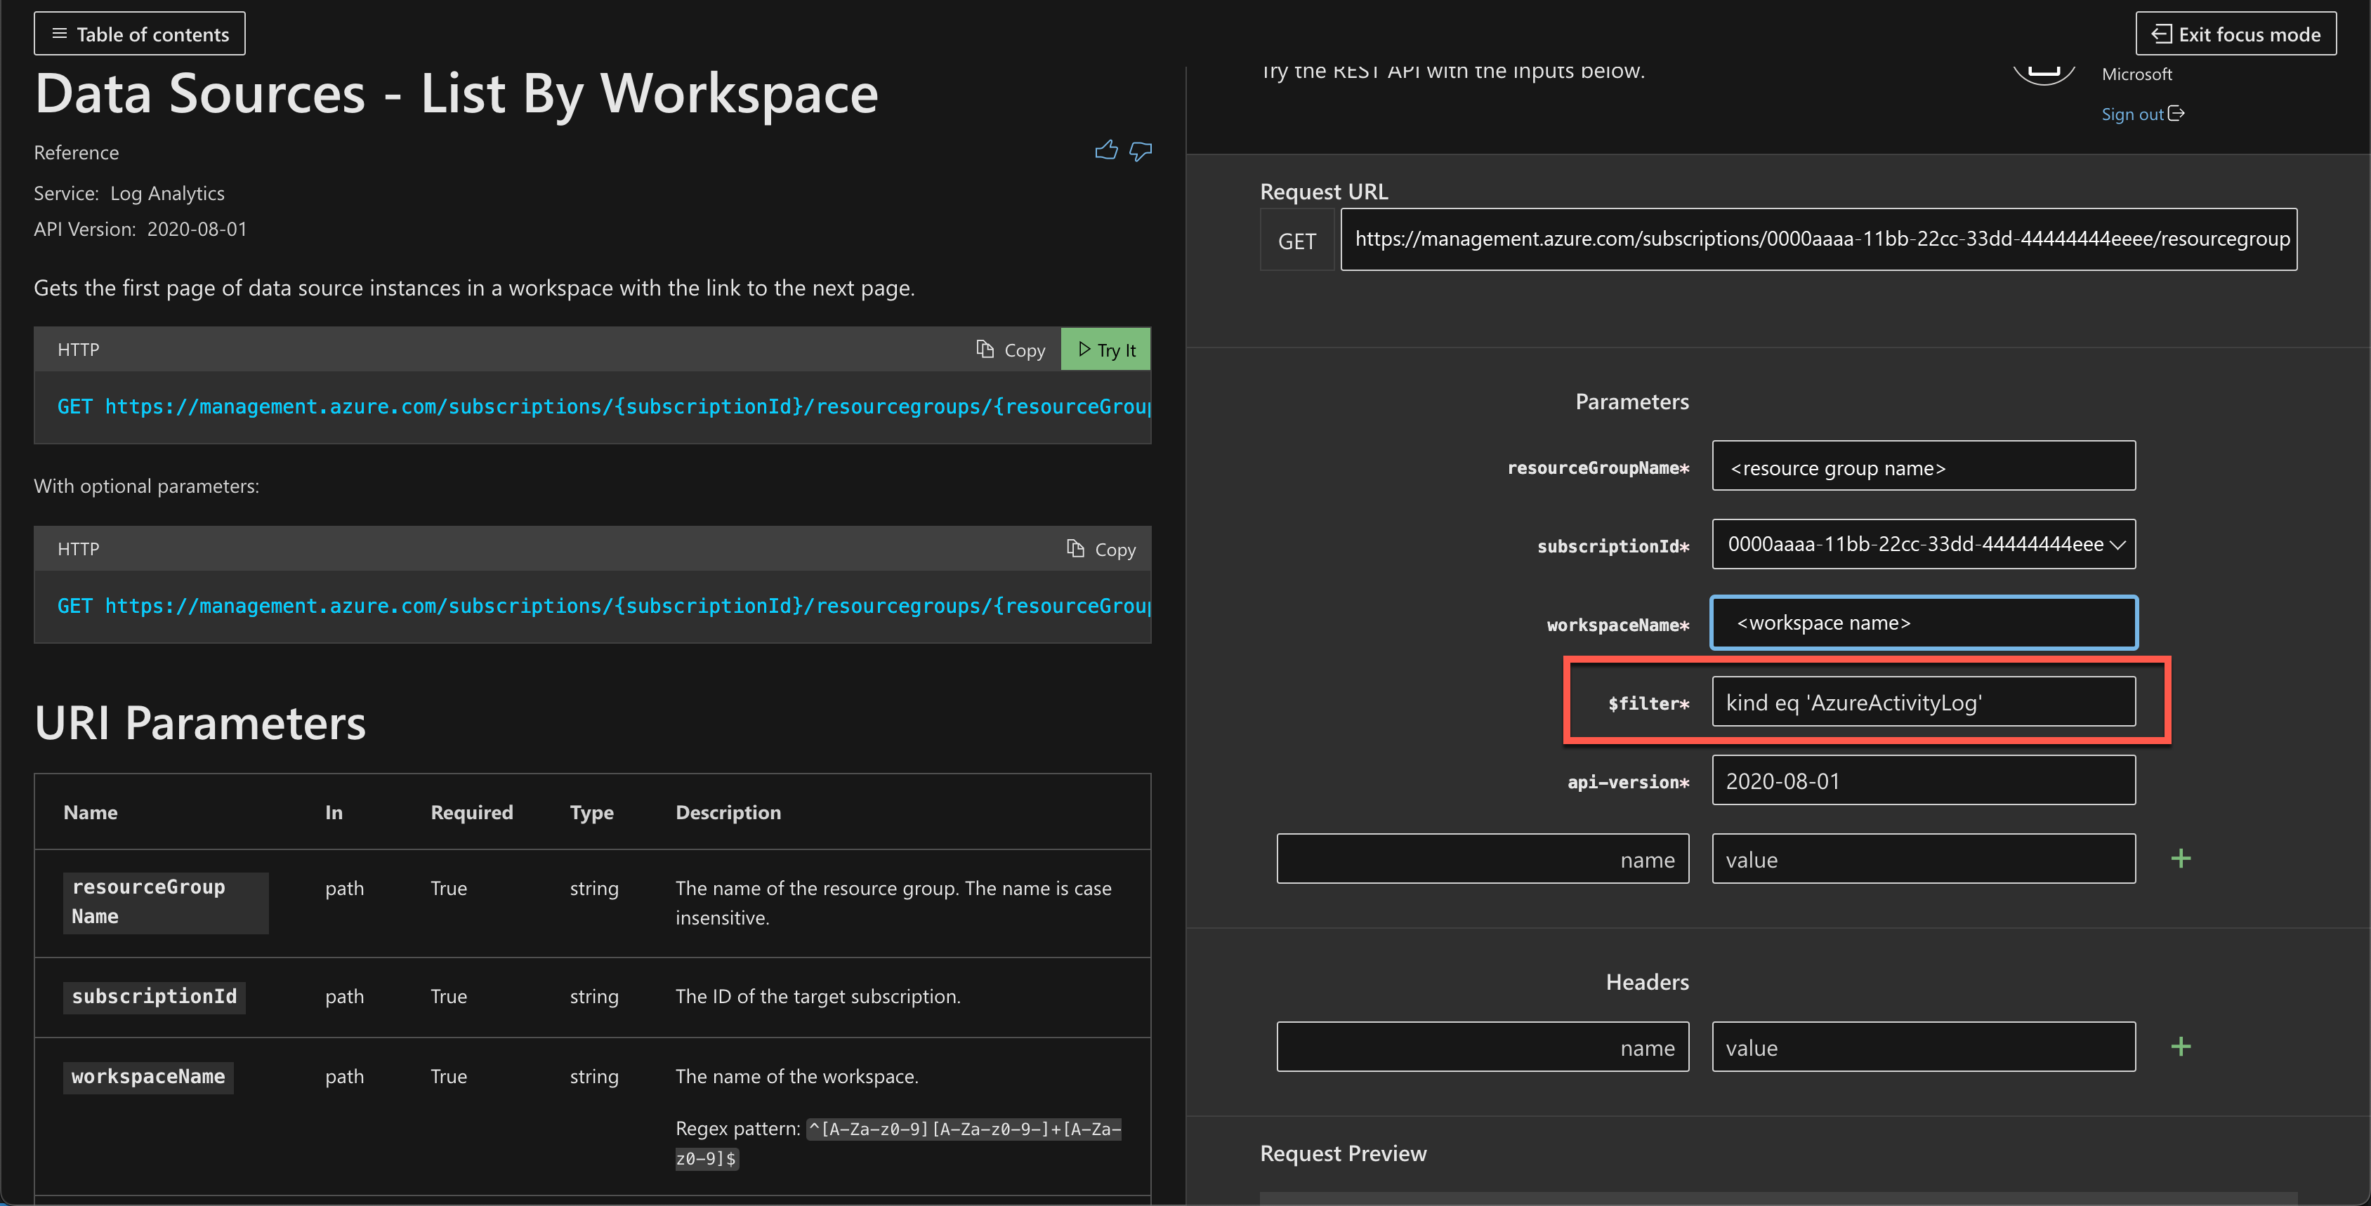Image resolution: width=2371 pixels, height=1206 pixels.
Task: Expand the subscriptionId dropdown
Action: pyautogui.click(x=1923, y=545)
